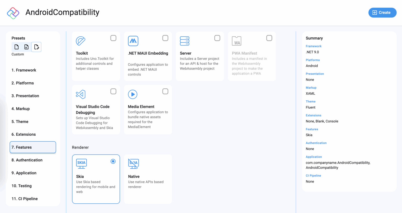Go to step 8. Authentication

click(33, 160)
